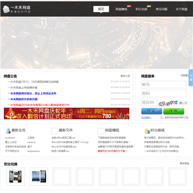Open the 常见问题 page

point(161,9)
